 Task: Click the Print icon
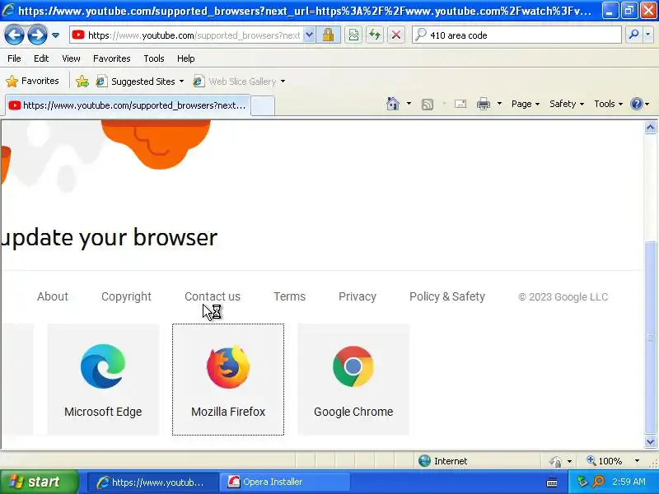point(484,104)
